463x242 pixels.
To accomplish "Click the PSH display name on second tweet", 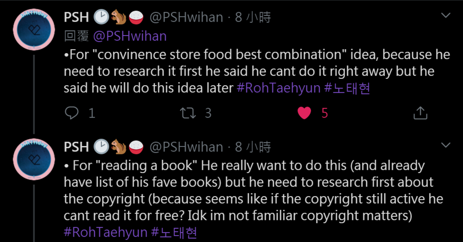I will [76, 147].
